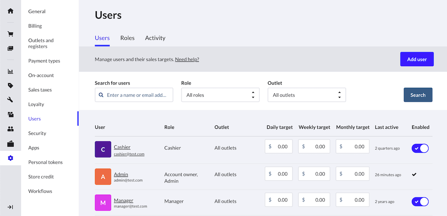Open the Outlet filter dropdown
This screenshot has height=216, width=447.
pos(307,95)
